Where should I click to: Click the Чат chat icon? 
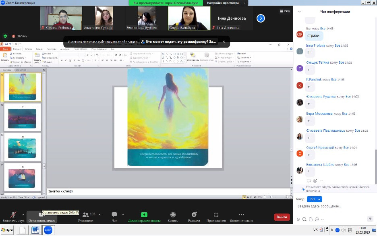(x=114, y=215)
